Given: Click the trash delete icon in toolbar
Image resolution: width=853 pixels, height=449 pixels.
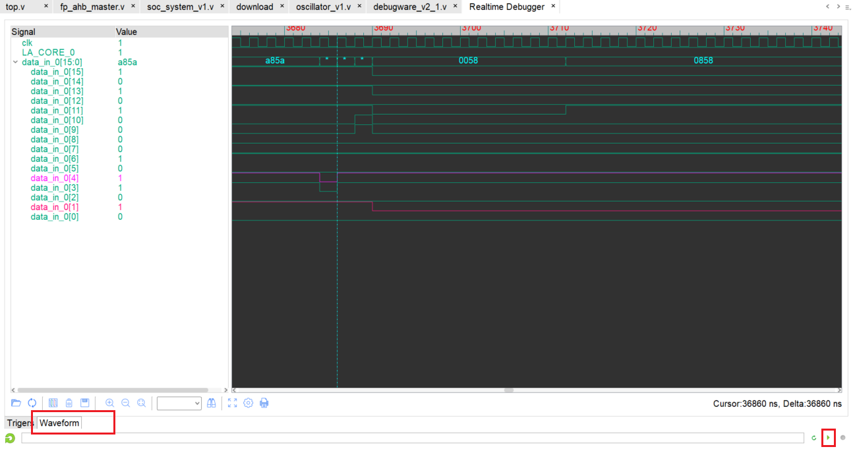Looking at the screenshot, I should tap(69, 403).
